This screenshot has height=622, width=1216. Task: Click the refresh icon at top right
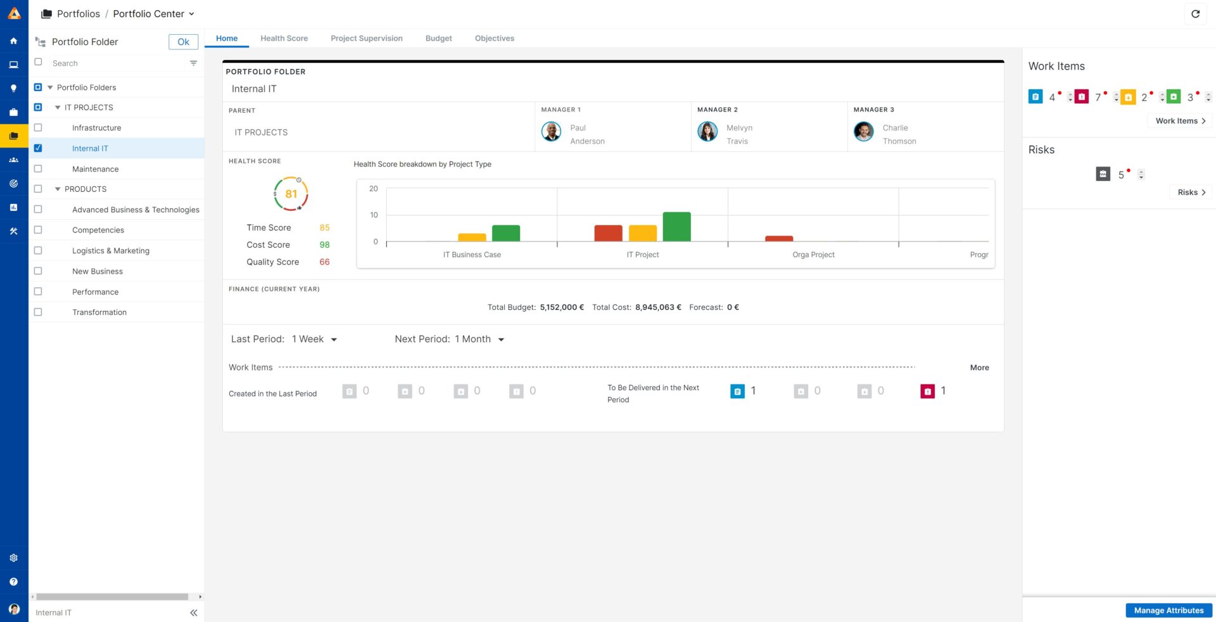point(1195,14)
